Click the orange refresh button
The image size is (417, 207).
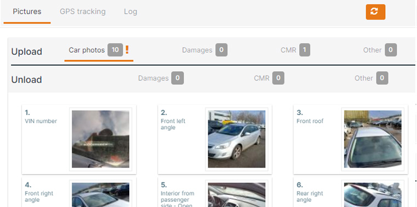pyautogui.click(x=375, y=12)
